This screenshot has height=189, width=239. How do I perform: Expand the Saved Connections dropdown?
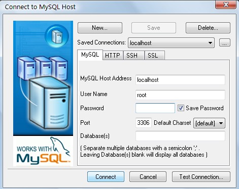pos(171,43)
